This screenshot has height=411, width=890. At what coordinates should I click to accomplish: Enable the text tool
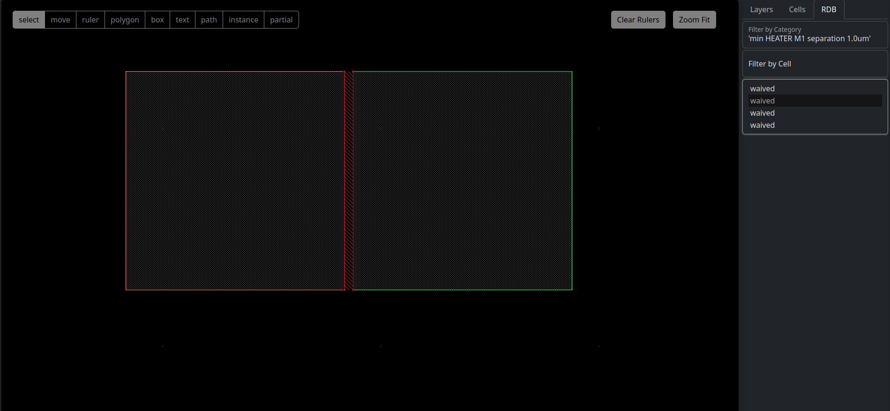[x=182, y=20]
